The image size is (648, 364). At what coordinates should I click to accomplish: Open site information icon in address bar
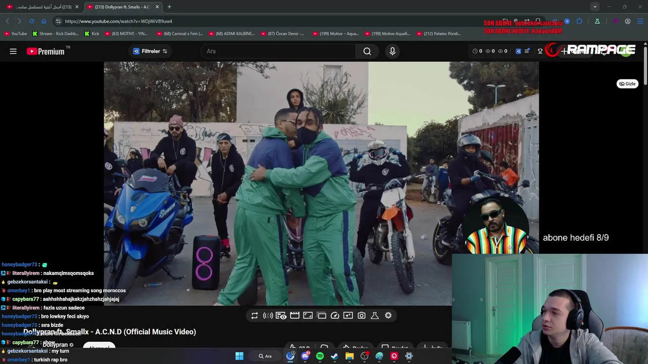click(x=58, y=21)
